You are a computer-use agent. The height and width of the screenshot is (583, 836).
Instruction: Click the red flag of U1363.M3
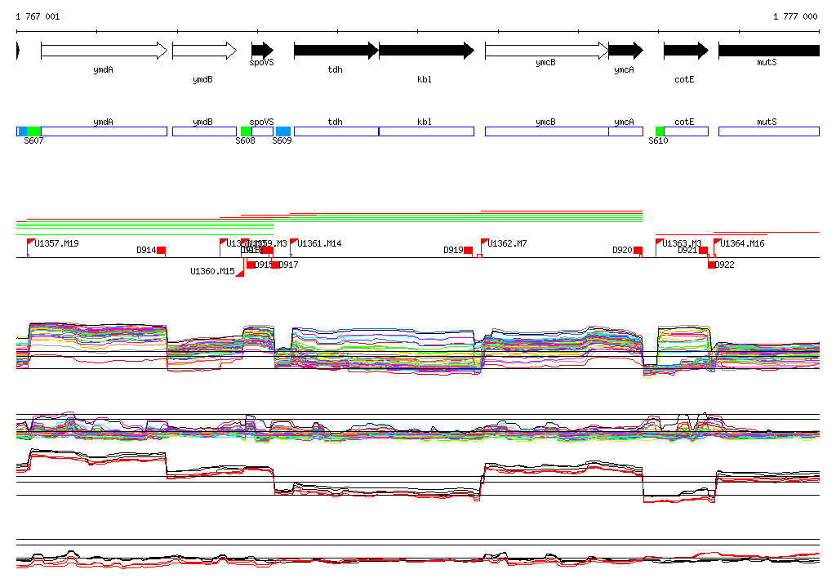pyautogui.click(x=660, y=243)
